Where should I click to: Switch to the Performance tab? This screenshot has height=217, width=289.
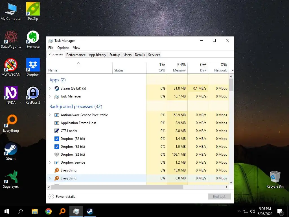[76, 55]
